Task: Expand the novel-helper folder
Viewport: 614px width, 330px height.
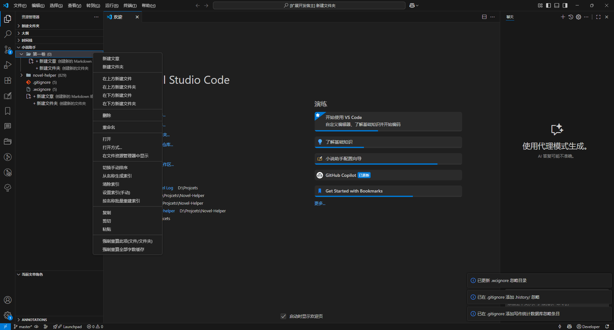Action: pos(21,75)
